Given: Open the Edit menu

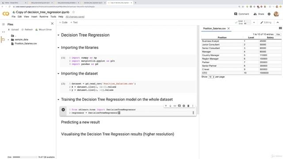Looking at the screenshot, I should click(x=19, y=17).
